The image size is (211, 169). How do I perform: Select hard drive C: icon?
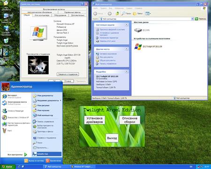pyautogui.click(x=142, y=30)
